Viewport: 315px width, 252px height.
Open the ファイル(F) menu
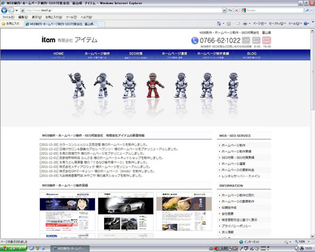8,17
